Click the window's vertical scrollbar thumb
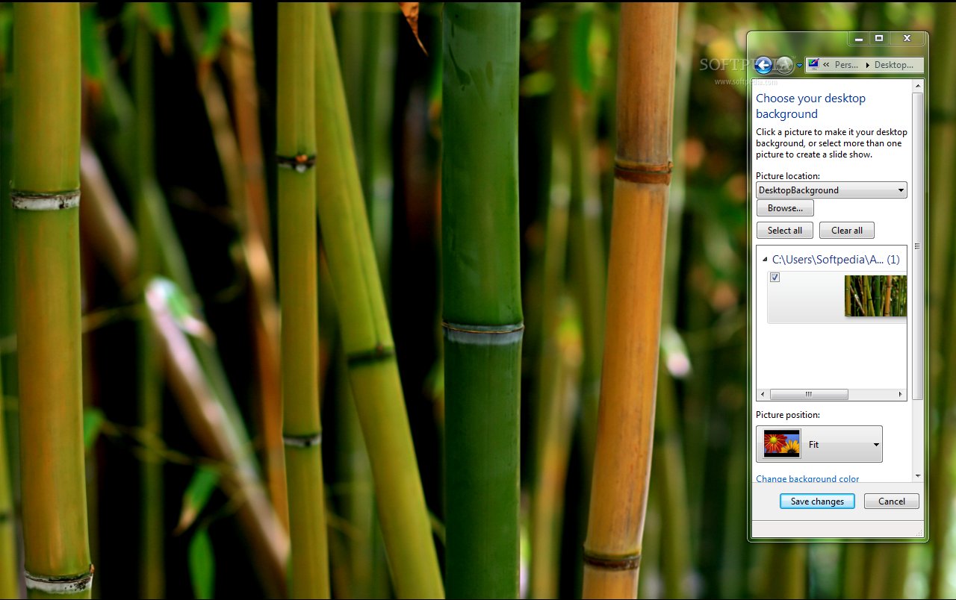Screen dimensions: 956x600 (x=918, y=246)
